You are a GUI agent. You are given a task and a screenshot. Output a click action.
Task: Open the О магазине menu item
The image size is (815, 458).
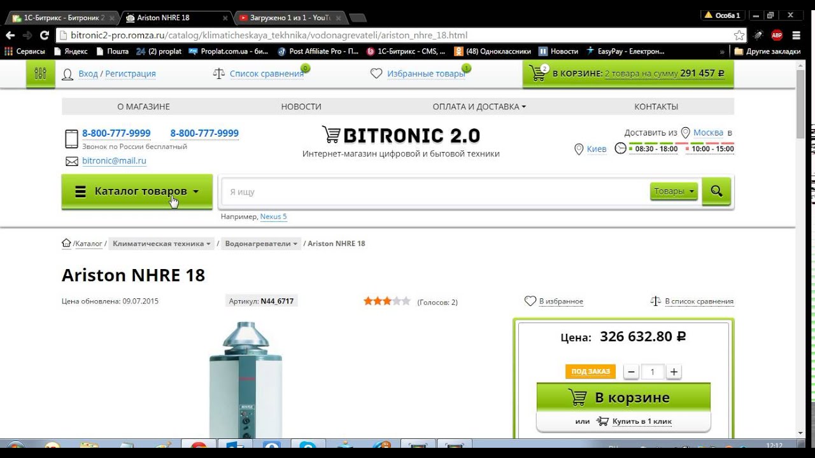[144, 106]
